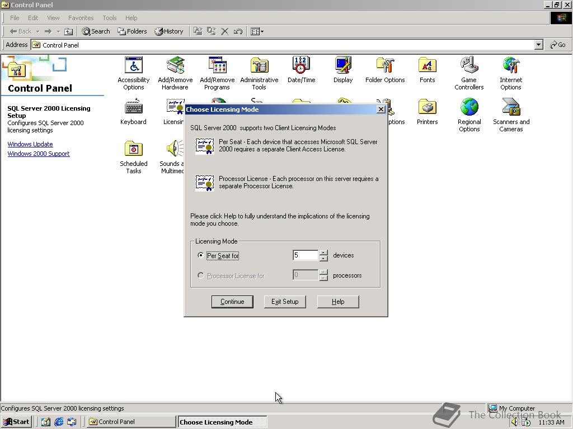Click the Move To toolbar icon
Image resolution: width=573 pixels, height=429 pixels.
point(198,31)
